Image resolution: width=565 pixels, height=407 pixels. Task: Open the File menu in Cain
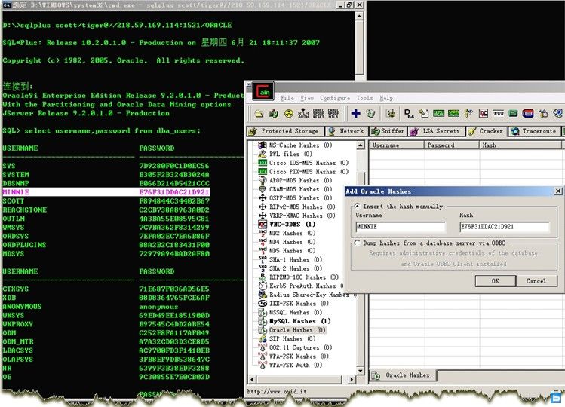[x=287, y=98]
